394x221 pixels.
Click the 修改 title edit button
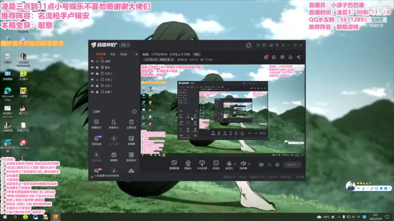(197, 55)
